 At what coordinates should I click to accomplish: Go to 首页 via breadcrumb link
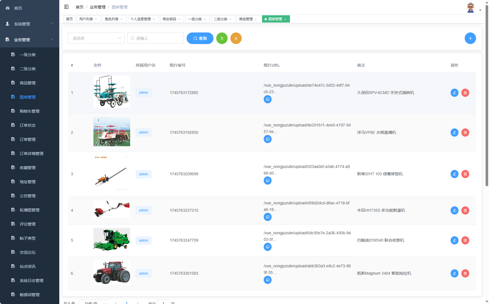click(x=79, y=7)
